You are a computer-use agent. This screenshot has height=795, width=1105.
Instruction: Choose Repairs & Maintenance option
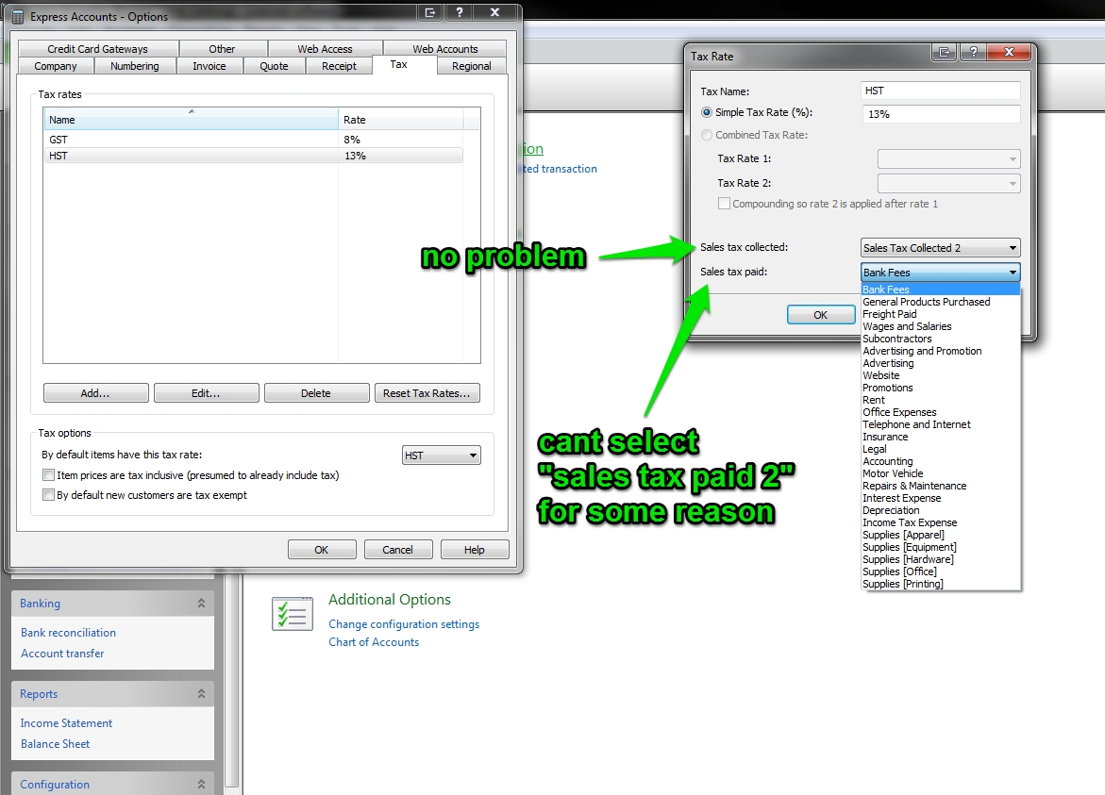941,486
